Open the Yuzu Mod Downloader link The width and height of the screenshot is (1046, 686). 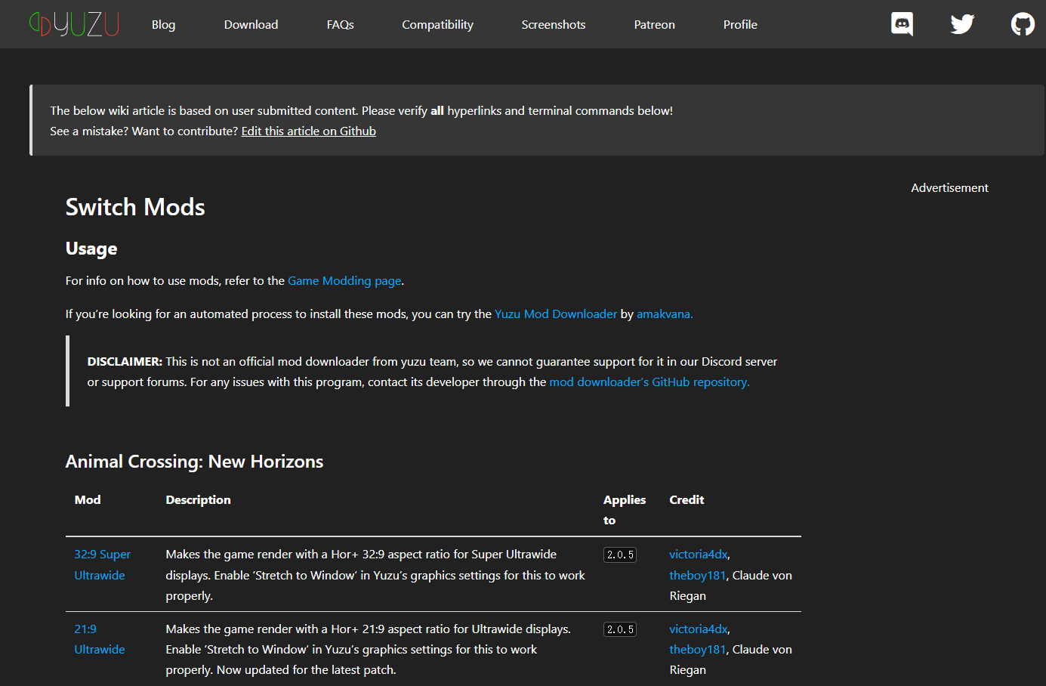tap(556, 314)
